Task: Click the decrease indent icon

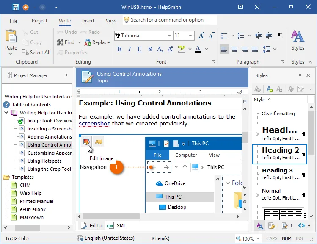Action: pyautogui.click(x=259, y=36)
